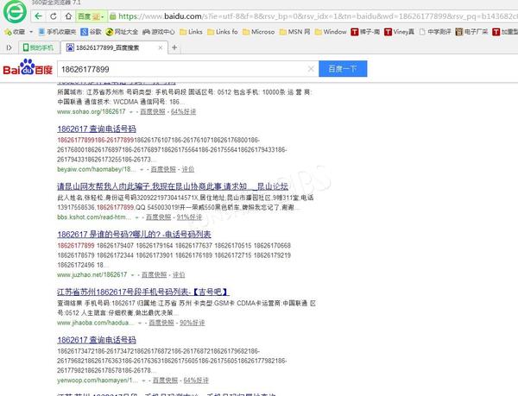Click the 90%好评 rating link
The image size is (518, 396).
(x=193, y=323)
